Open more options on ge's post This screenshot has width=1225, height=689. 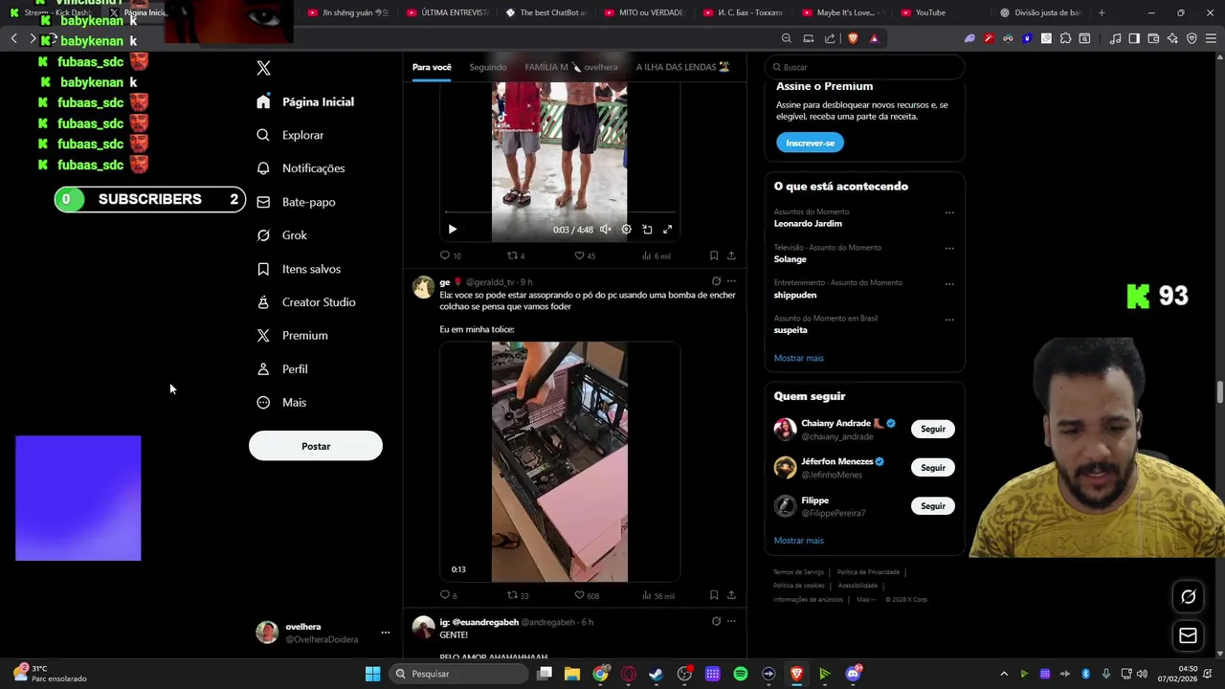point(731,281)
